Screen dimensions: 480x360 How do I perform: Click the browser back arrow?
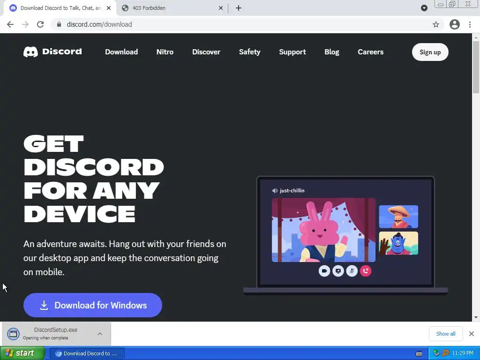click(x=10, y=24)
